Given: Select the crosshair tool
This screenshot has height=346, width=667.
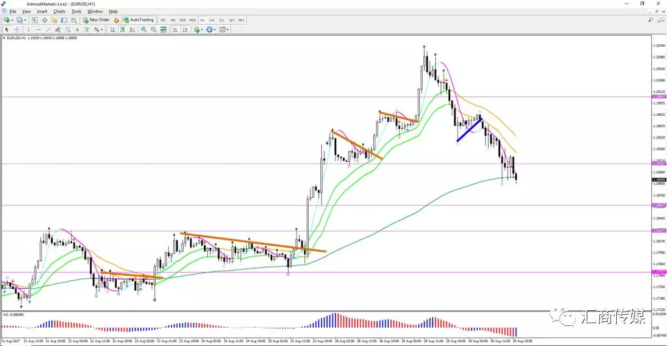Looking at the screenshot, I should 16,30.
